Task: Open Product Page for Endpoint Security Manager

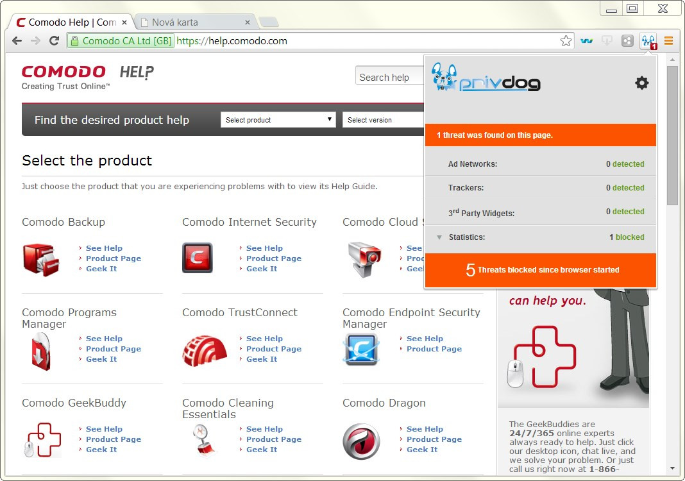Action: pos(434,349)
